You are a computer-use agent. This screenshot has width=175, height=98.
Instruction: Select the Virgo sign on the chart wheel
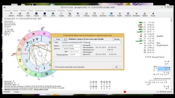[x=46, y=74]
